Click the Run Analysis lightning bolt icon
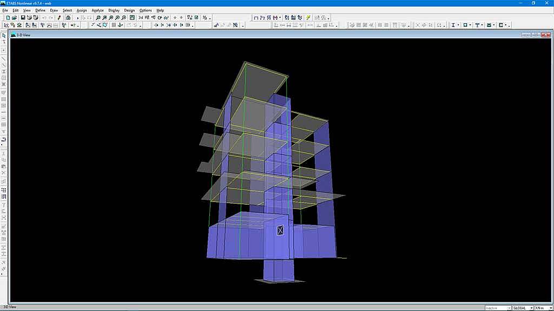554x311 pixels. tap(308, 18)
